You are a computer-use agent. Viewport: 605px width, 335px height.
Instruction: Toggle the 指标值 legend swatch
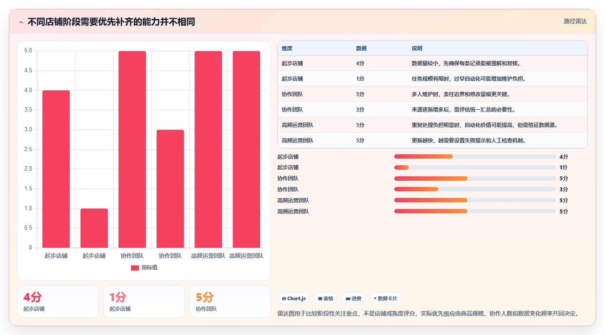point(135,268)
